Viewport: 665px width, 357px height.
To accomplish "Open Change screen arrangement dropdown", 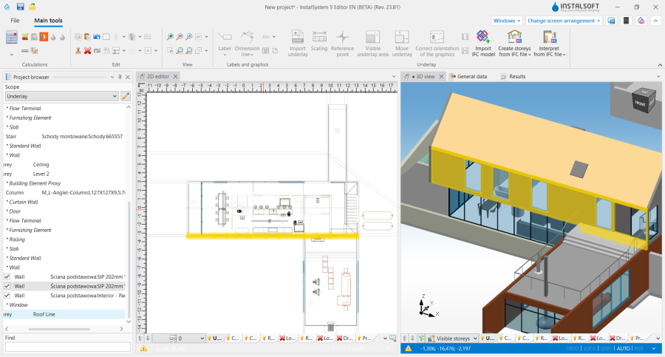I will (564, 21).
